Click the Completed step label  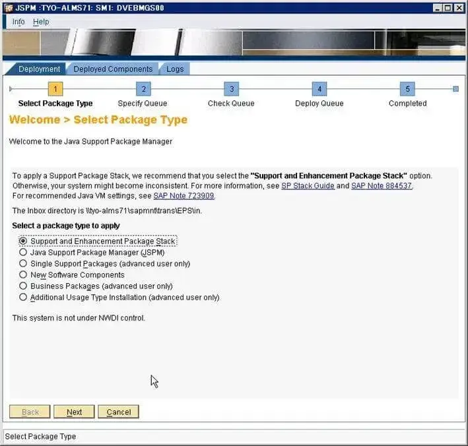[407, 104]
